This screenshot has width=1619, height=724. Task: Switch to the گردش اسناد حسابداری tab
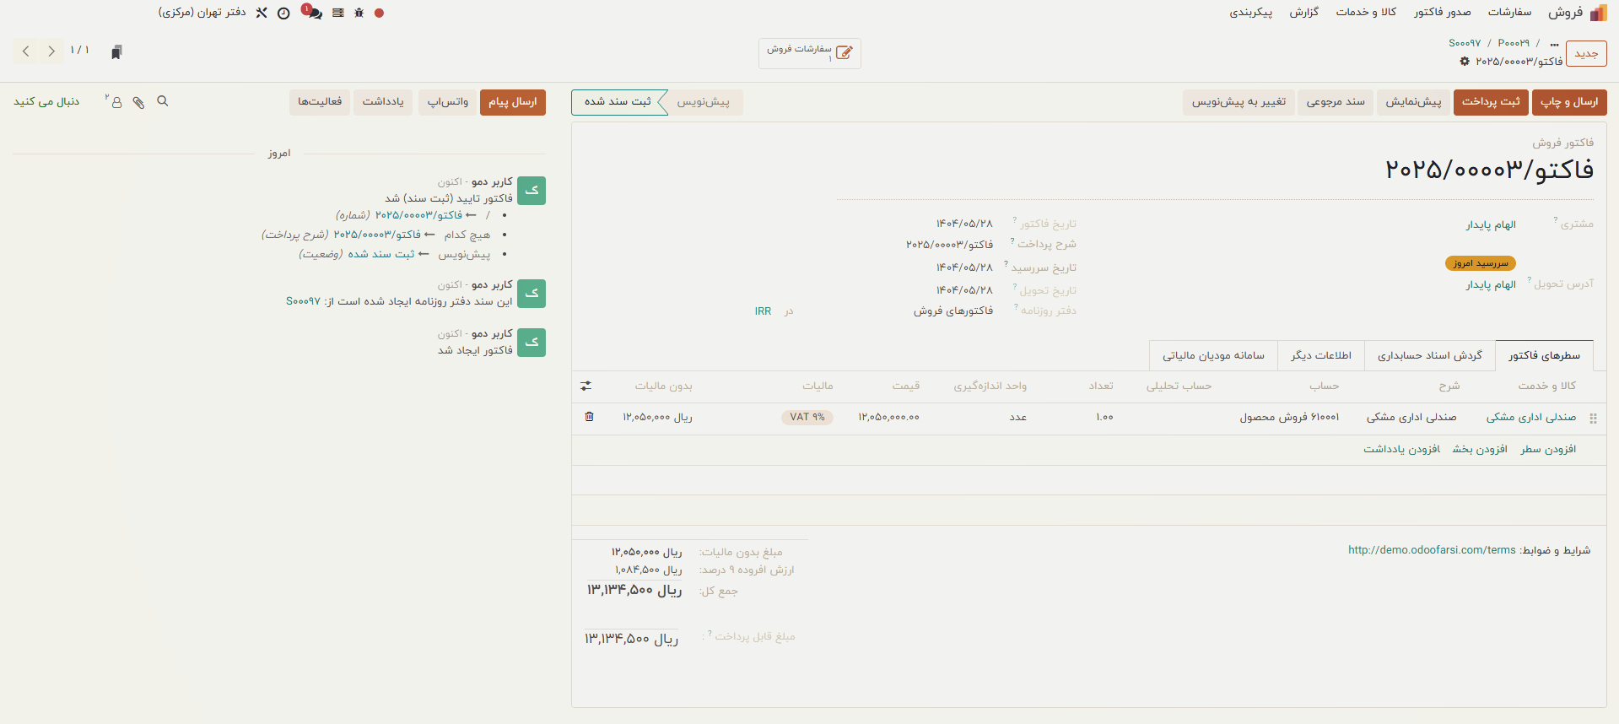[1430, 355]
